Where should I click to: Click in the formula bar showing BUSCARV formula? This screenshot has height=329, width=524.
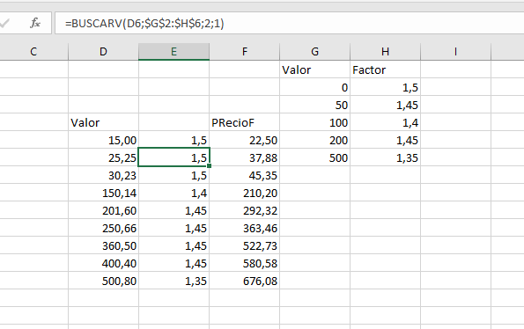[x=290, y=23]
